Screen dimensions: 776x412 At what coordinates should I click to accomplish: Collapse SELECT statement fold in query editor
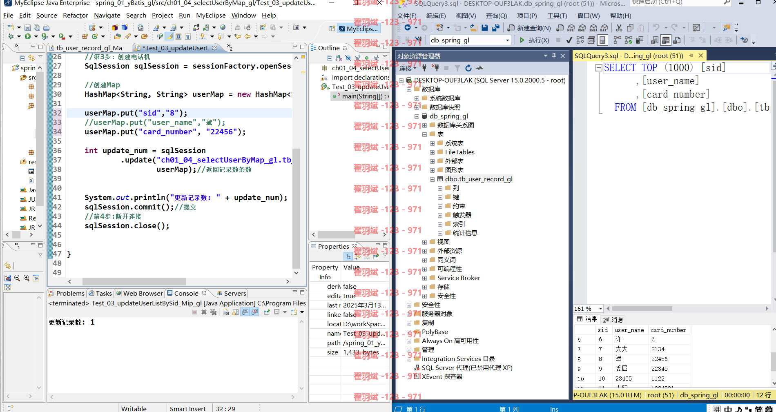(599, 68)
